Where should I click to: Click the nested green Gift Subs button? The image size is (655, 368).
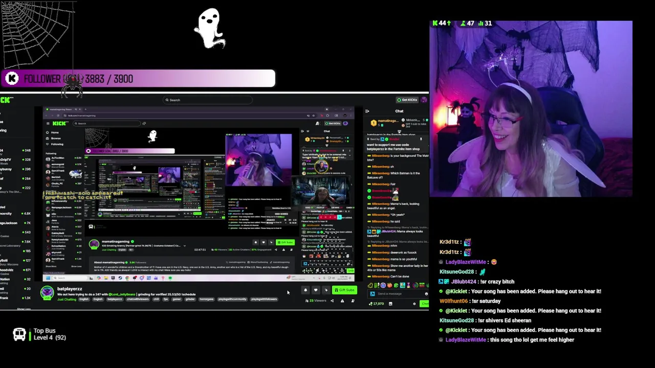click(x=286, y=242)
